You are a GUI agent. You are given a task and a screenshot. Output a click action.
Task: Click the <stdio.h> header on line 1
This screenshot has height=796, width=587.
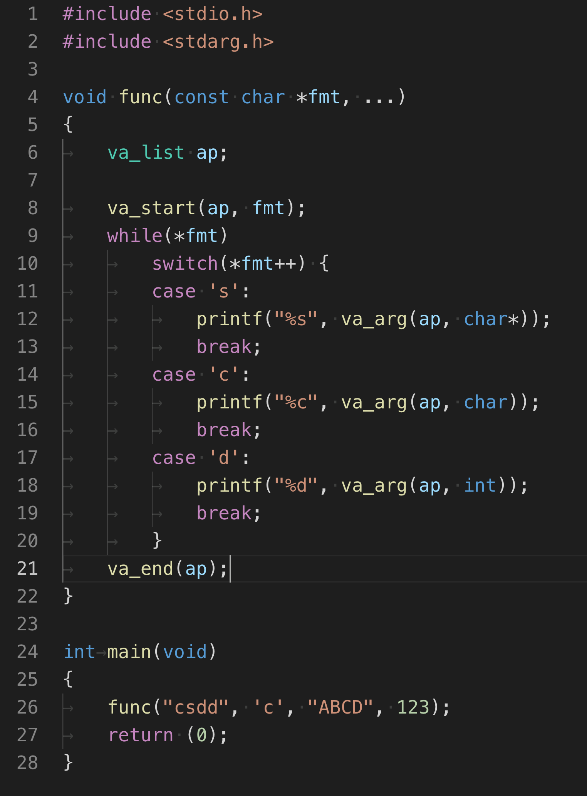point(213,14)
